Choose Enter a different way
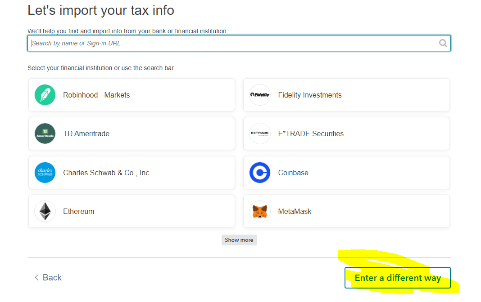Image resolution: width=481 pixels, height=302 pixels. (398, 278)
